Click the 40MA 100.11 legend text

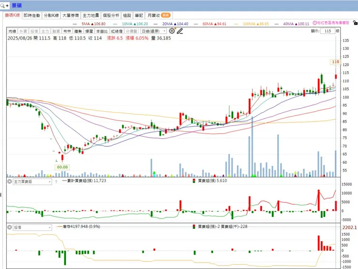pyautogui.click(x=296, y=24)
